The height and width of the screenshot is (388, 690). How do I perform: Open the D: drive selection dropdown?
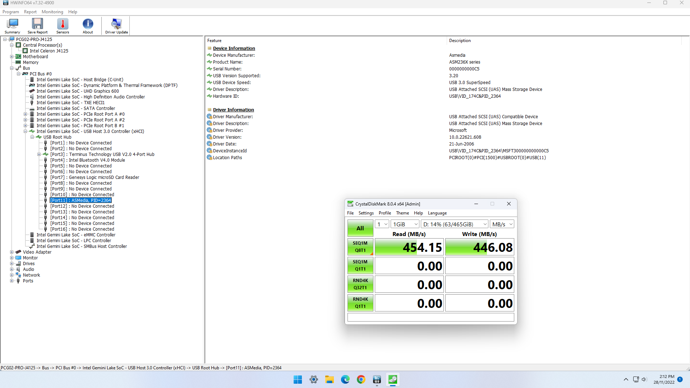pyautogui.click(x=455, y=224)
